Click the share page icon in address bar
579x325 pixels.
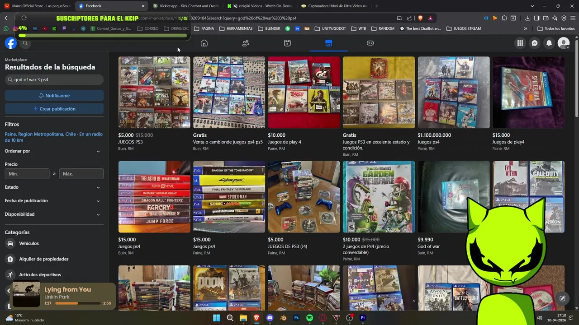409,18
